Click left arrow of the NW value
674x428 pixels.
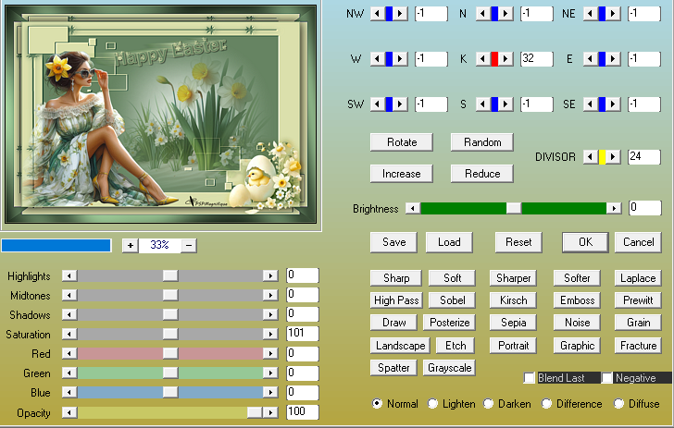(x=376, y=14)
